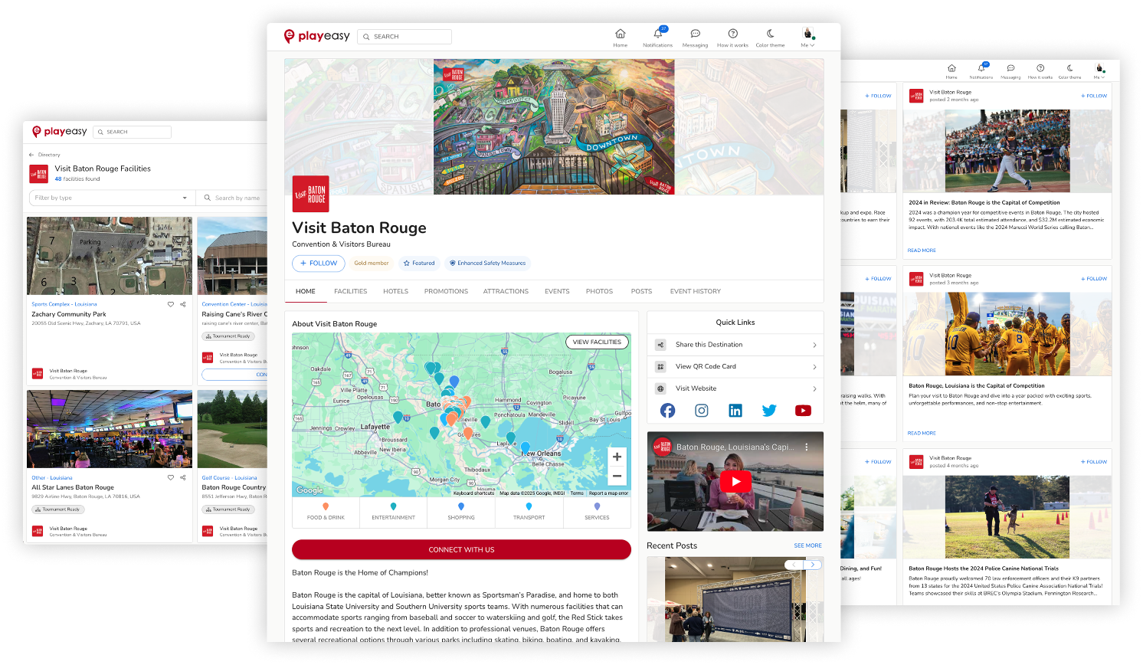
Task: Switch to the FACILITIES tab
Action: pos(350,291)
